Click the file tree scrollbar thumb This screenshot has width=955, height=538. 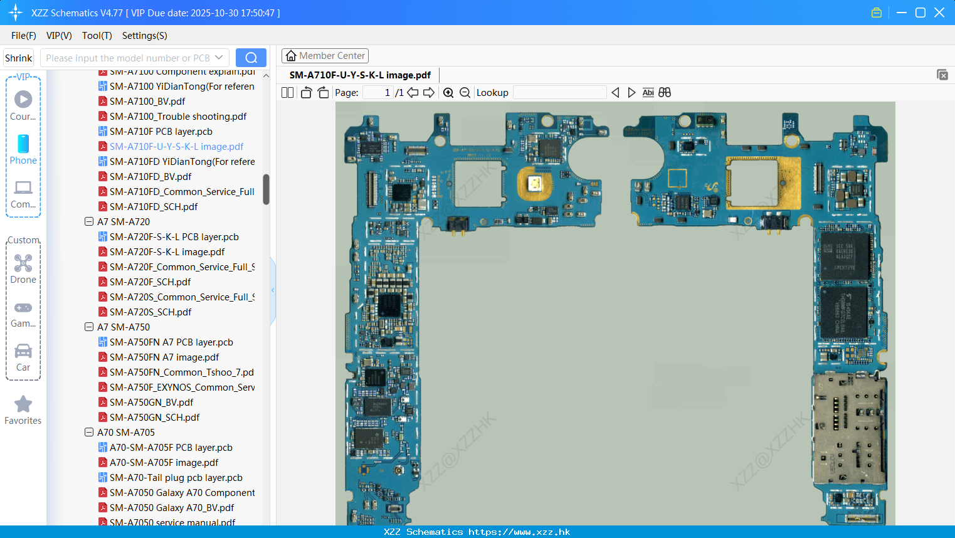(x=266, y=189)
